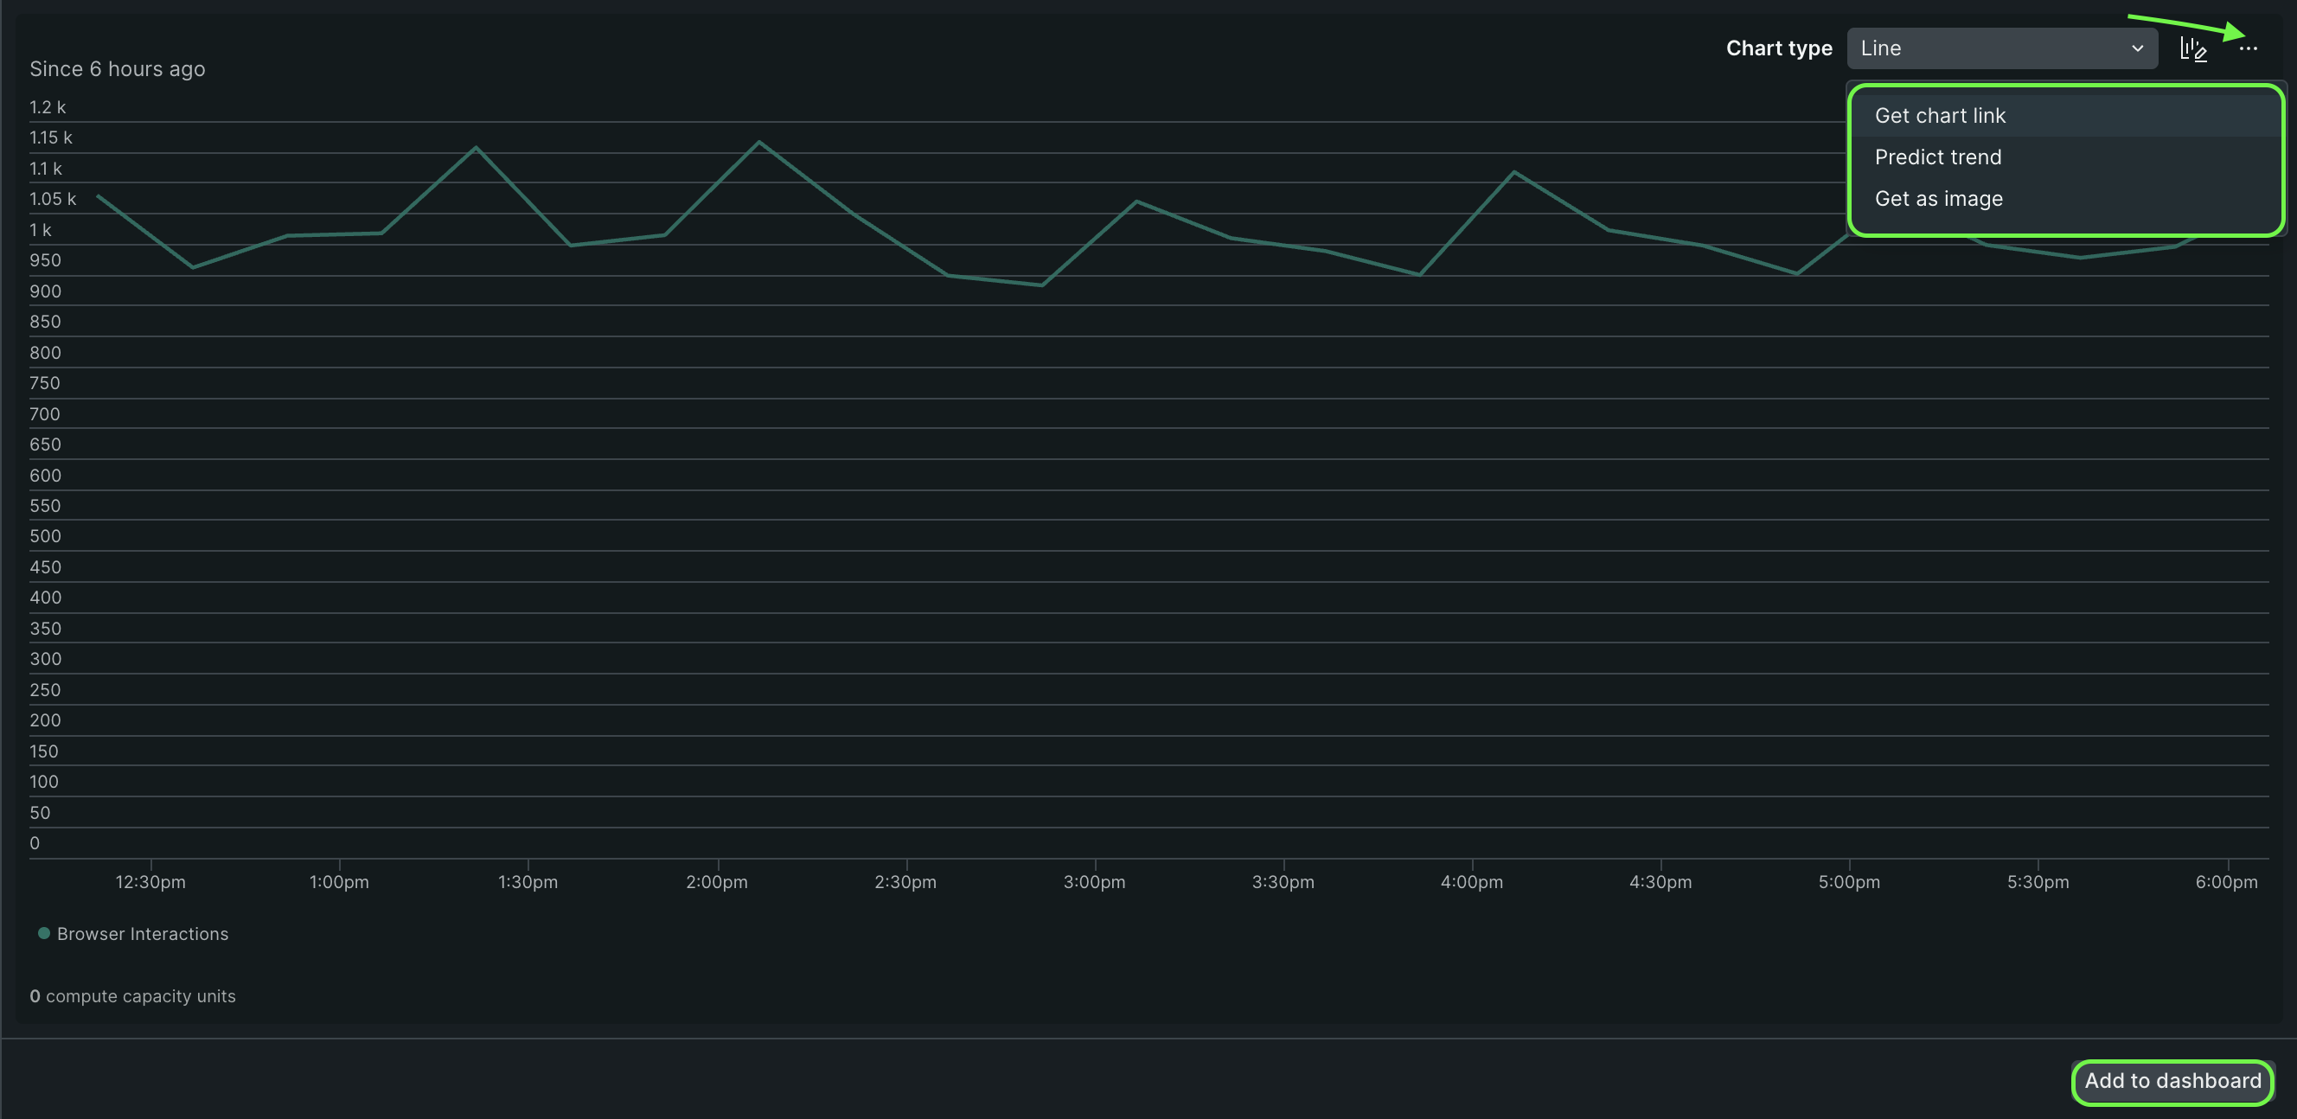2297x1119 pixels.
Task: Click the Browser Interactions line at its 2:00pm peak
Action: tap(759, 143)
